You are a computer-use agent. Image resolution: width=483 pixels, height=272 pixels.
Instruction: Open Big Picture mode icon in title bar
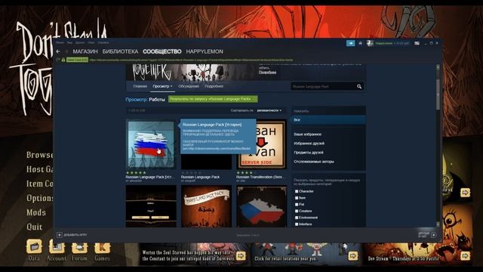point(417,44)
